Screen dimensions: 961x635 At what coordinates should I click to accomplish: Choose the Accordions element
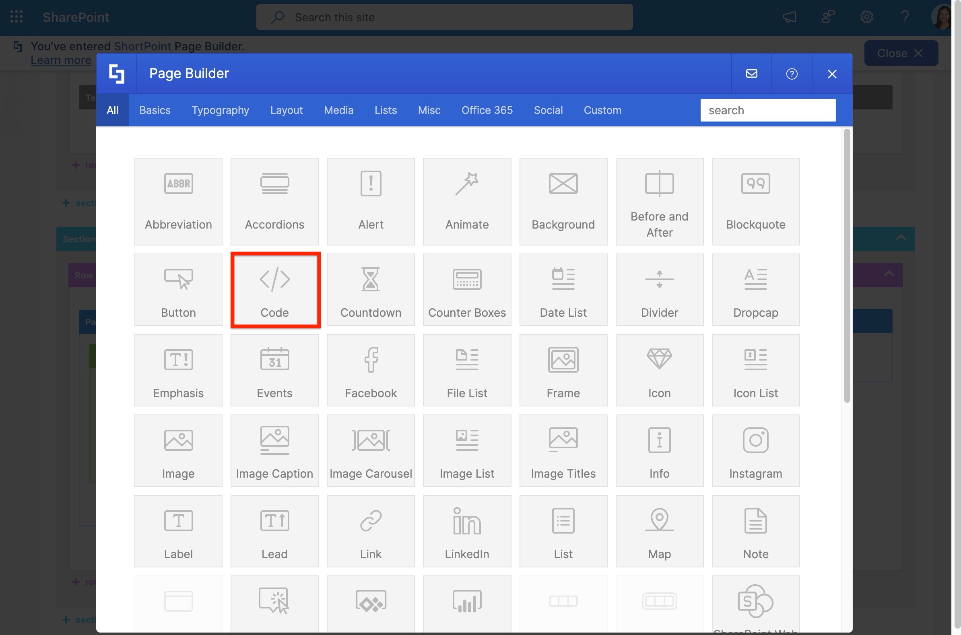[x=274, y=202]
